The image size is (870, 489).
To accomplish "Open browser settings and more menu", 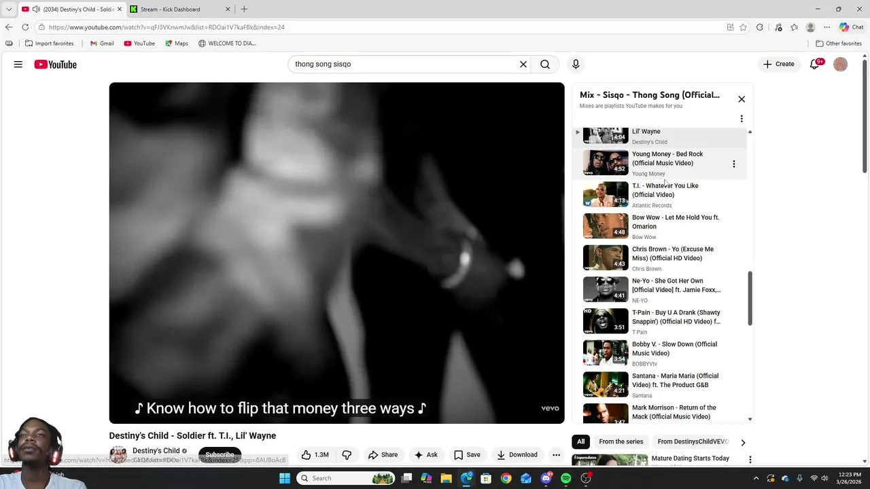I will click(826, 27).
